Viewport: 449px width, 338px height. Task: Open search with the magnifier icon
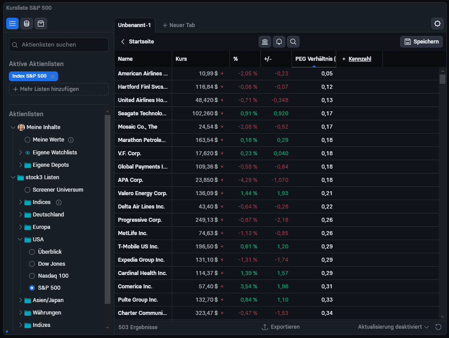pos(293,42)
